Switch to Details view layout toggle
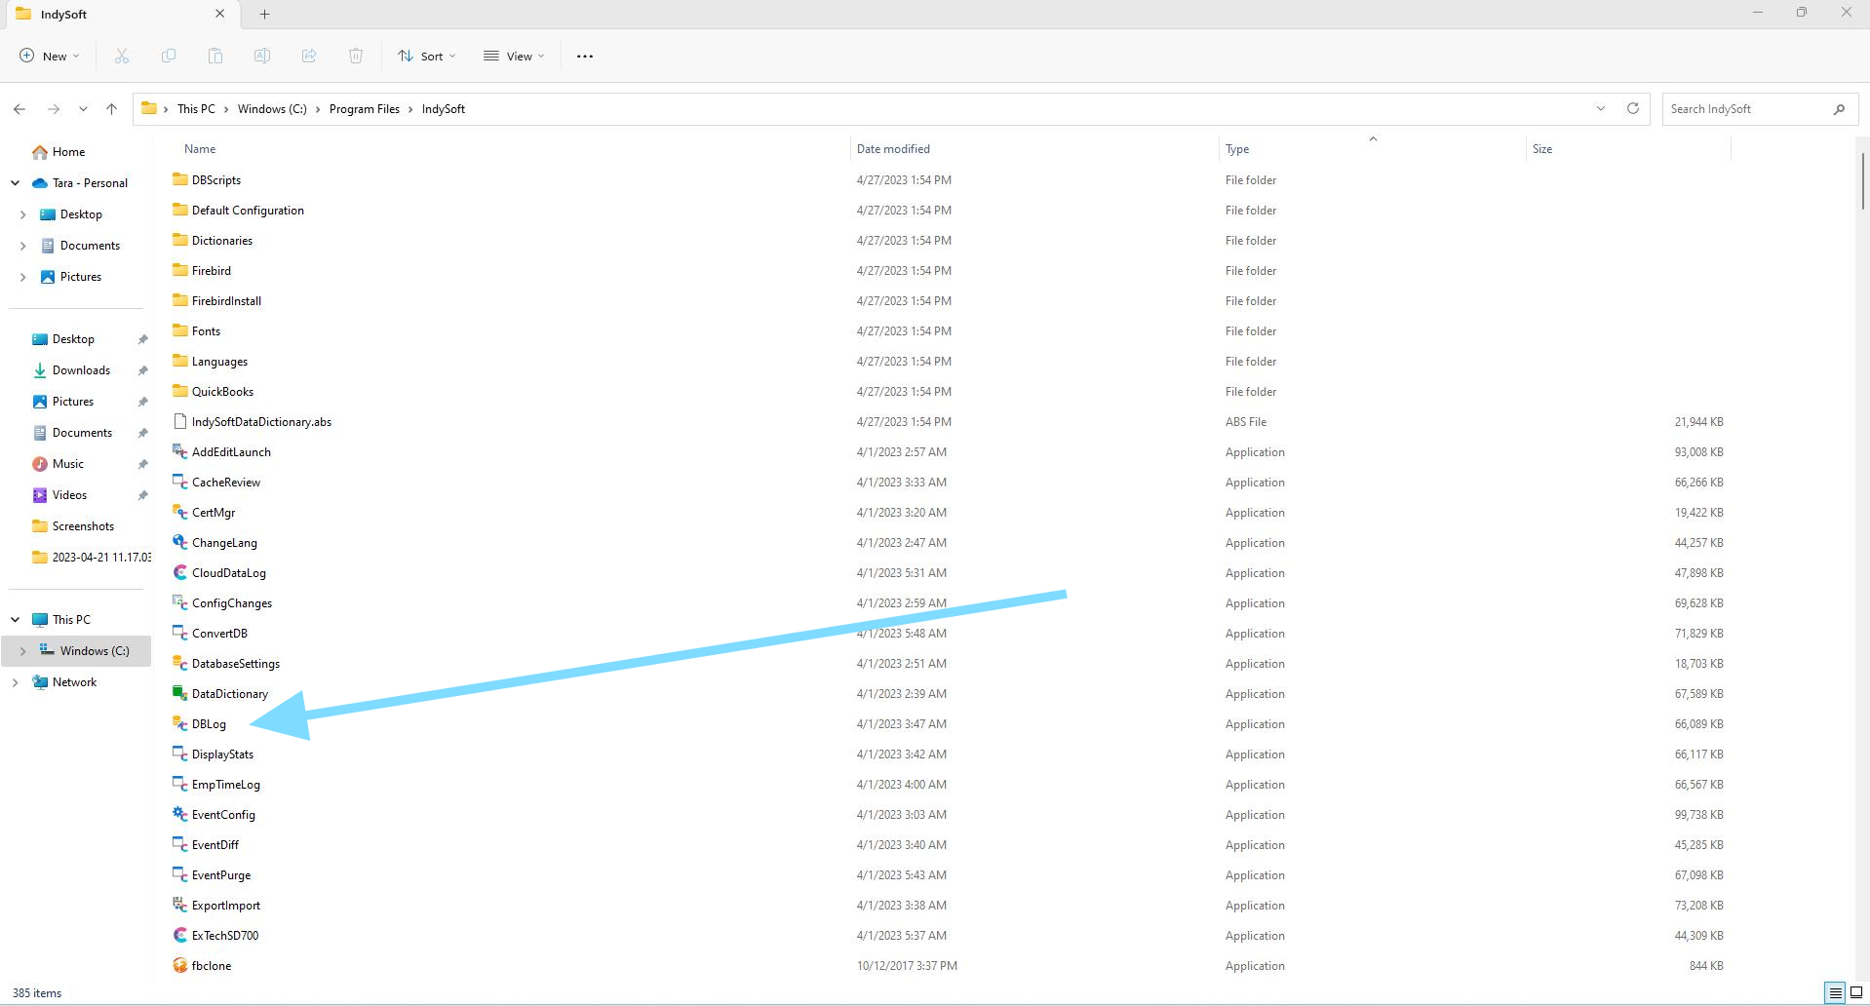Viewport: 1870px width, 1006px height. [1835, 993]
